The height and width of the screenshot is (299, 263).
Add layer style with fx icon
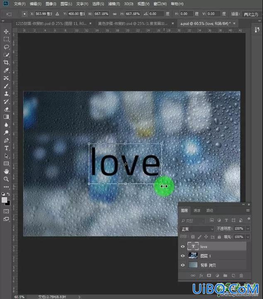(201, 276)
